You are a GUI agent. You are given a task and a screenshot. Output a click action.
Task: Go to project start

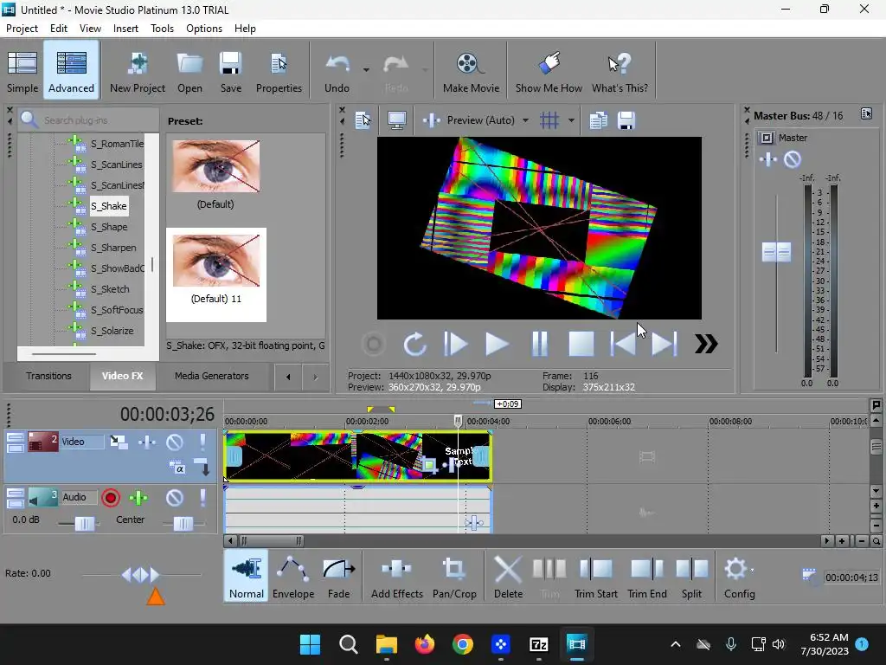623,344
